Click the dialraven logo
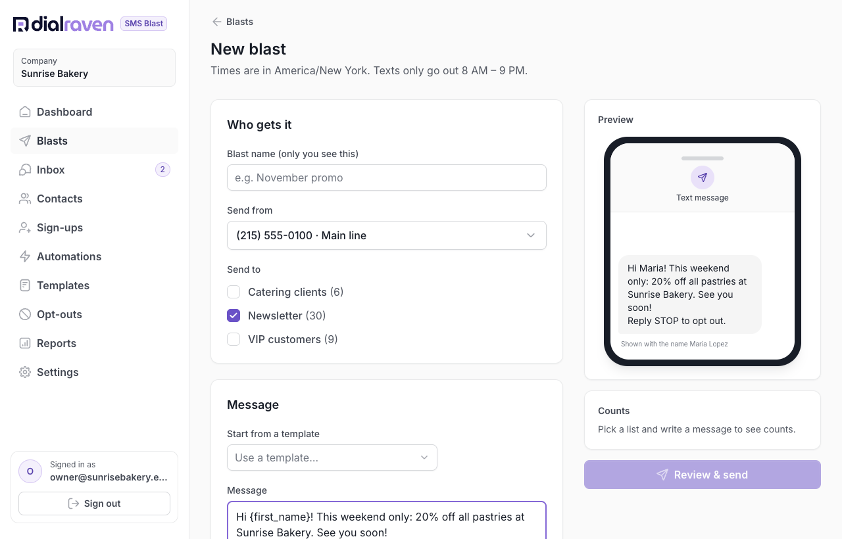The width and height of the screenshot is (842, 539). click(63, 24)
